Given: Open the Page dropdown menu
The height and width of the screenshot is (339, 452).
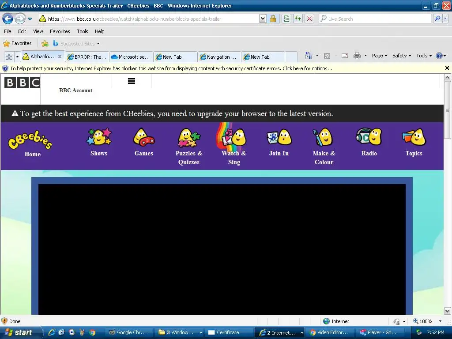Looking at the screenshot, I should (379, 56).
